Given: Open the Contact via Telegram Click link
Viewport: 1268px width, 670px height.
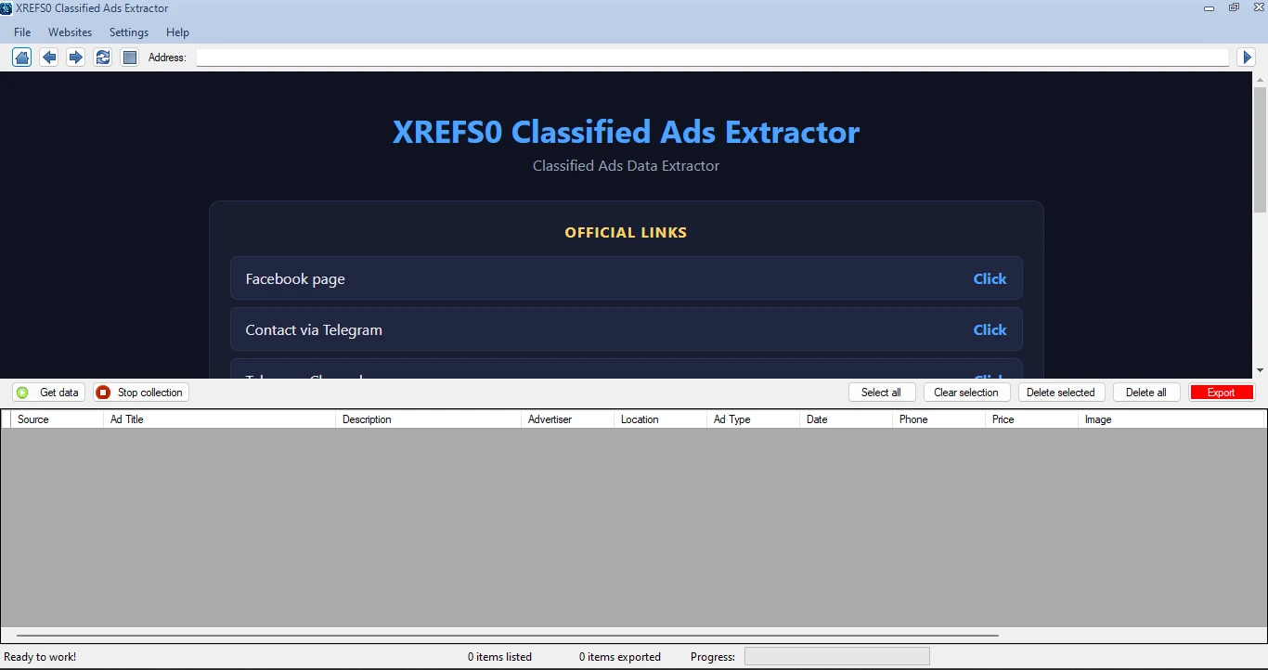Looking at the screenshot, I should point(990,329).
